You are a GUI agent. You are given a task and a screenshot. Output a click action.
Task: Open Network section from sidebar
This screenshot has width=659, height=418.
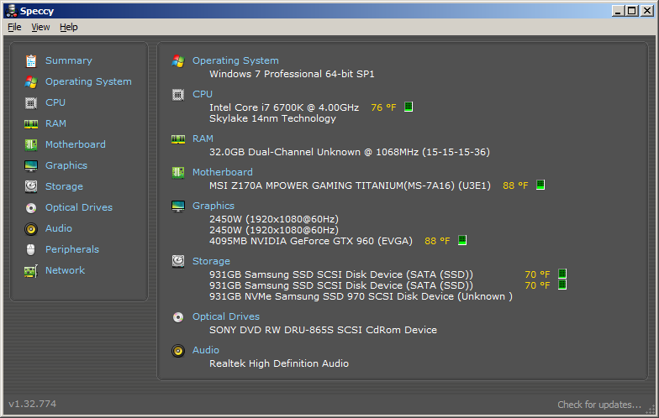pos(66,270)
